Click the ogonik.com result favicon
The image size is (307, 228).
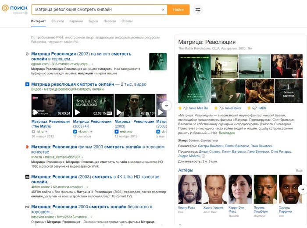coord(27,54)
